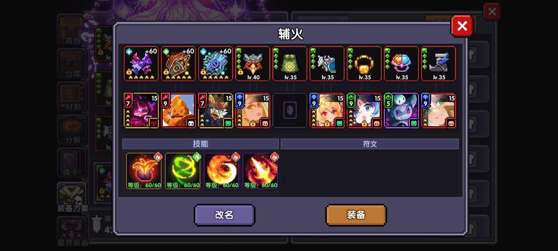The height and width of the screenshot is (251, 558).
Task: Open the green chainmail armor lv.35 slot
Action: [290, 64]
